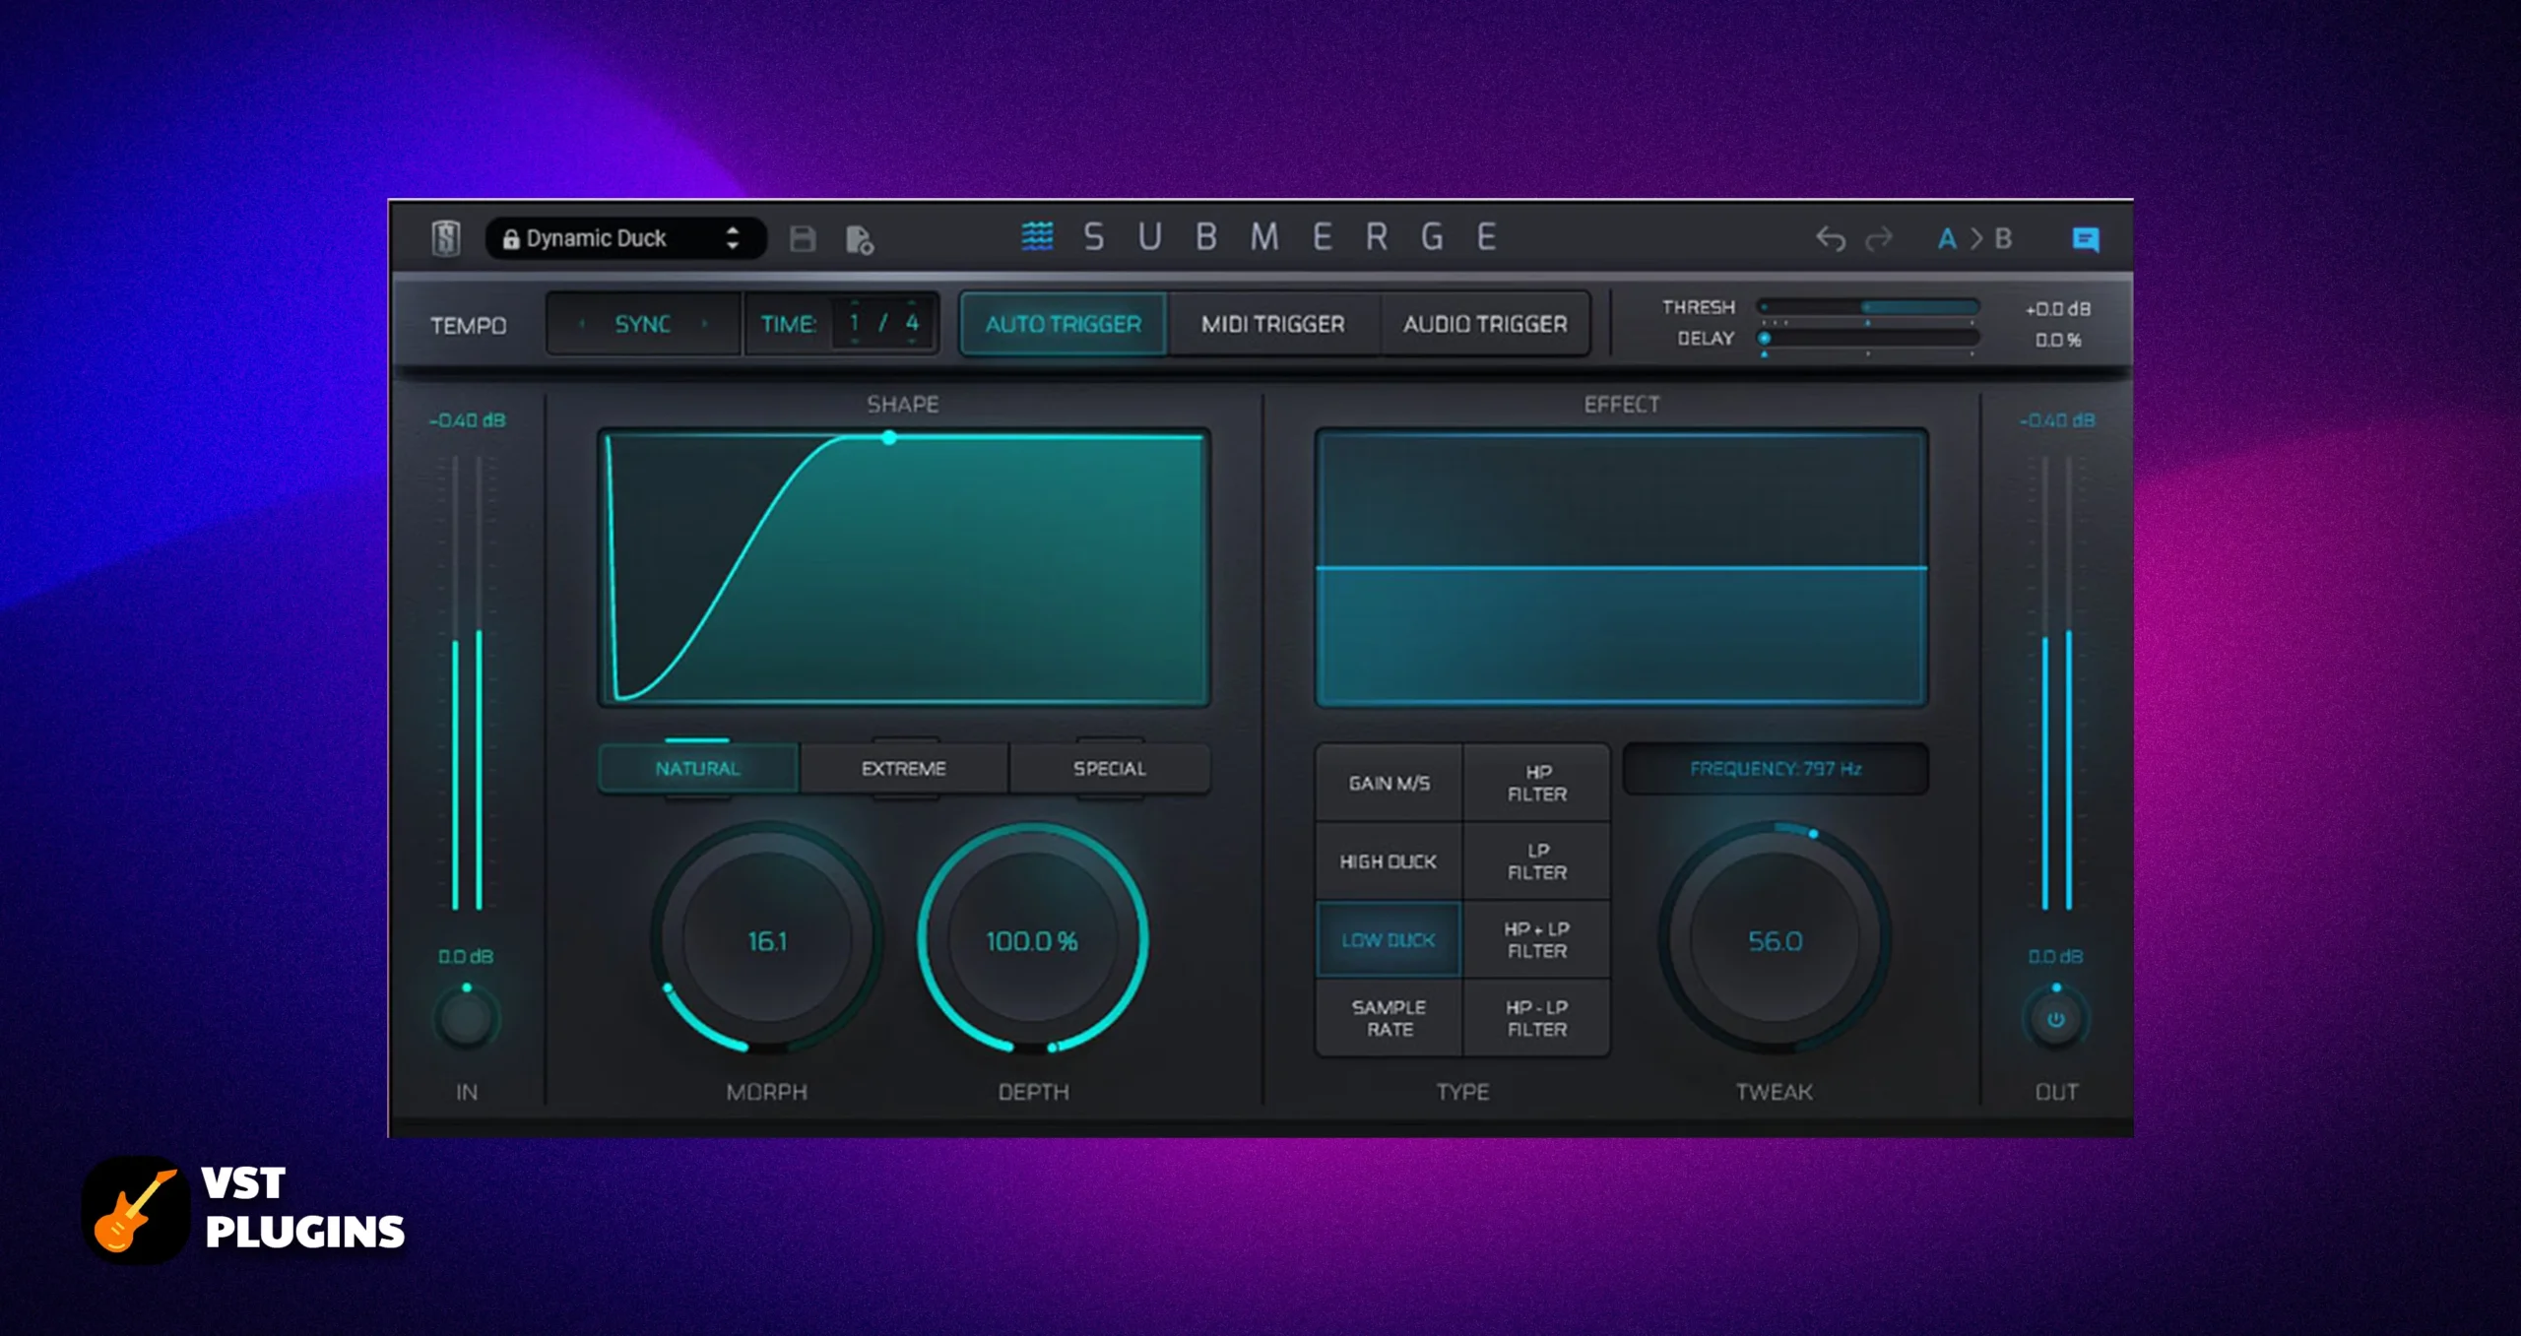The width and height of the screenshot is (2521, 1336).
Task: Copy A to B with arrow
Action: tap(1975, 239)
